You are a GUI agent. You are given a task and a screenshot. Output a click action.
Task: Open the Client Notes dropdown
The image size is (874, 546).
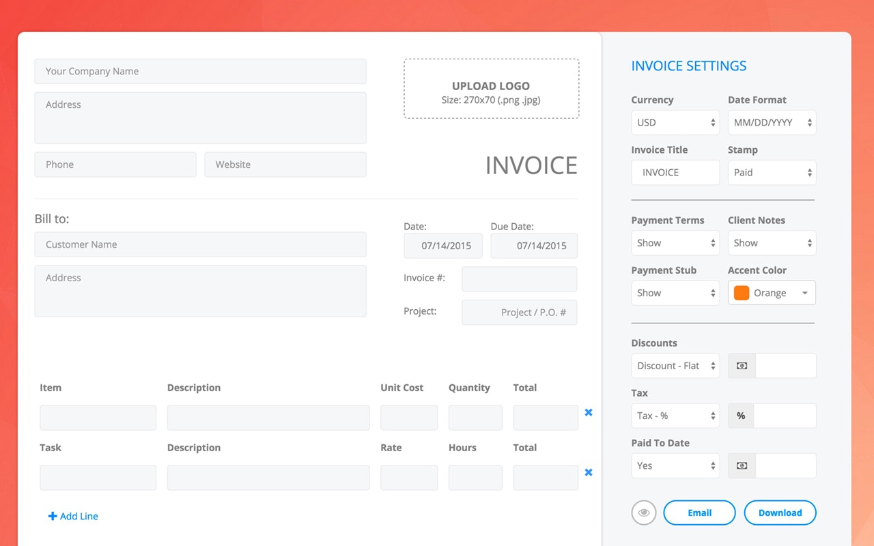coord(772,242)
